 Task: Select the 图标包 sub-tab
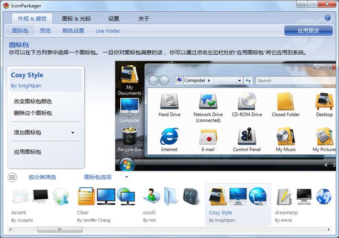(x=20, y=31)
